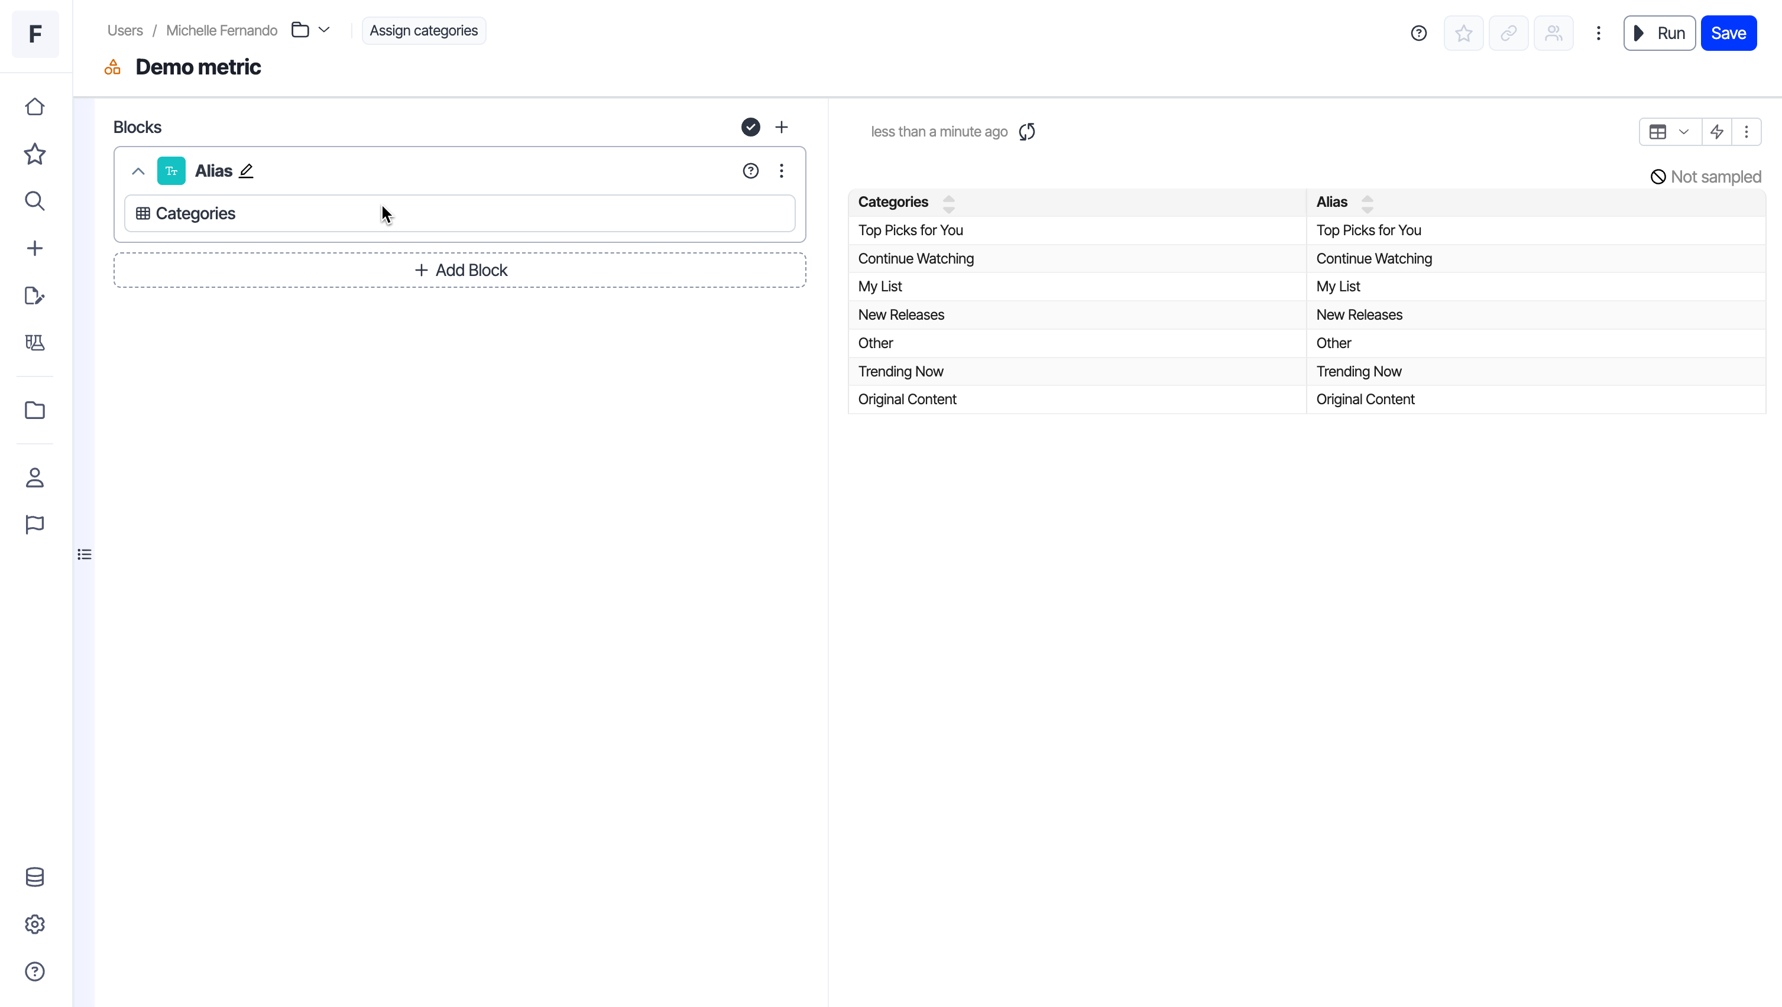Open the flask experiments icon in sidebar

(35, 343)
